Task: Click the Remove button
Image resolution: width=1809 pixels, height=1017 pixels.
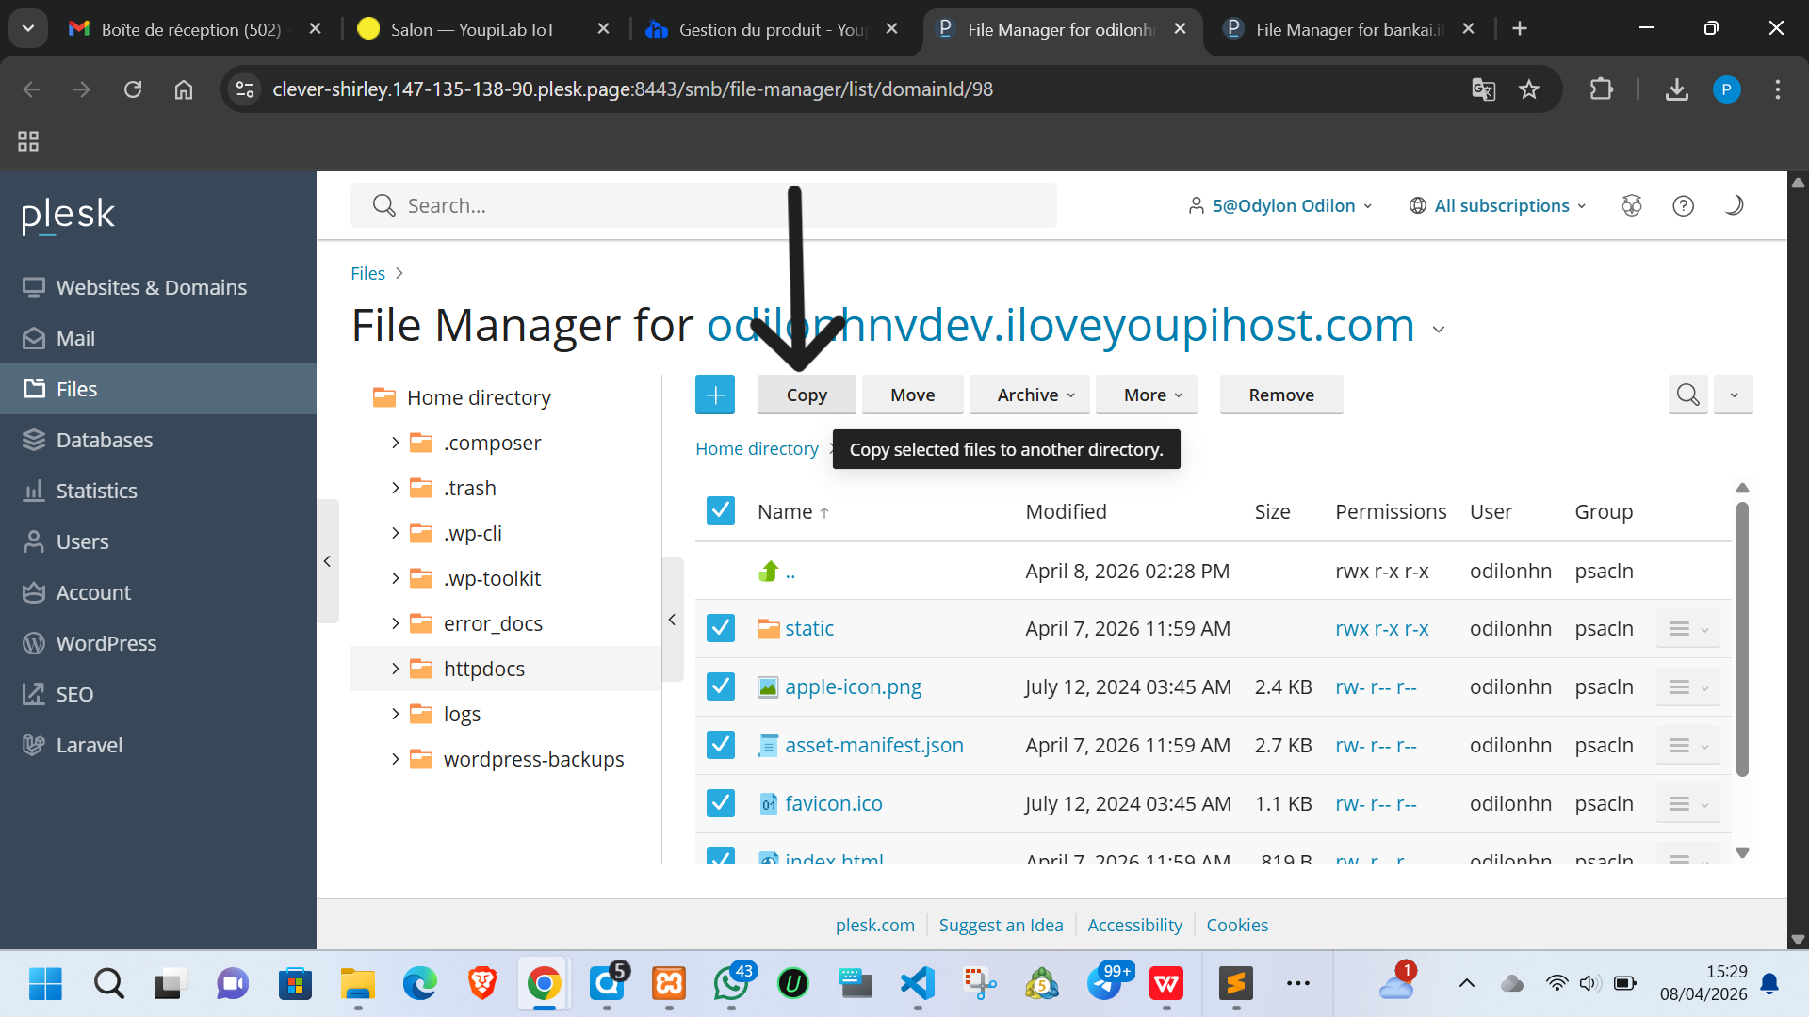Action: pos(1280,395)
